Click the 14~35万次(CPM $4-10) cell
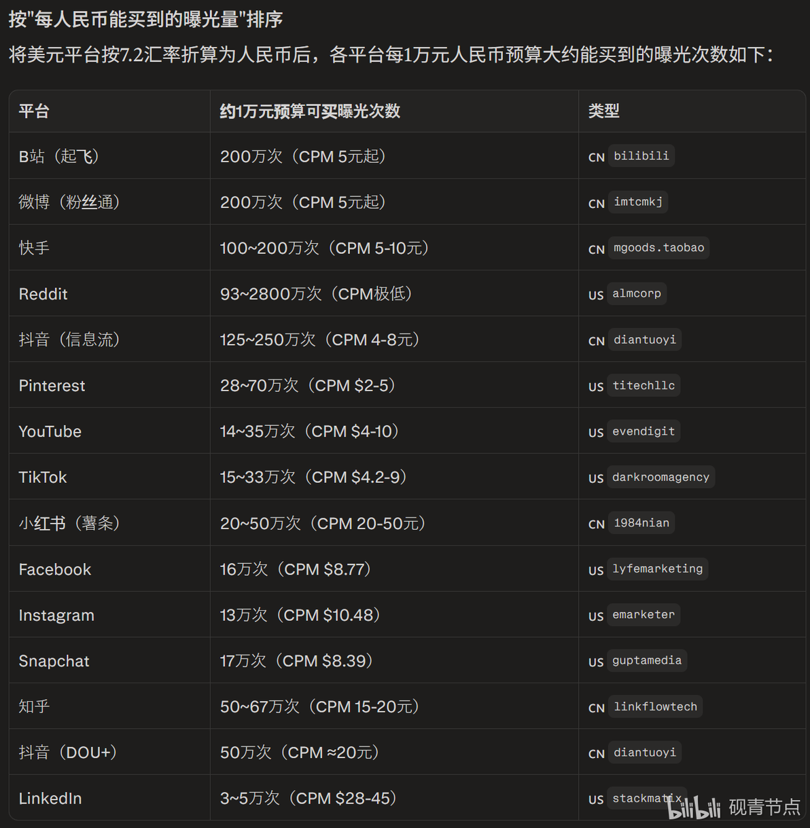 point(394,431)
